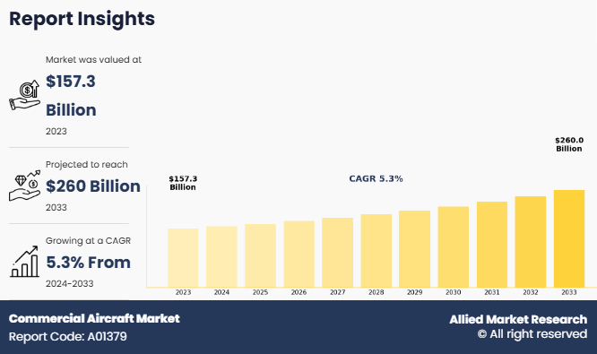Click the Report Insights heading
This screenshot has height=354, width=597.
point(82,19)
